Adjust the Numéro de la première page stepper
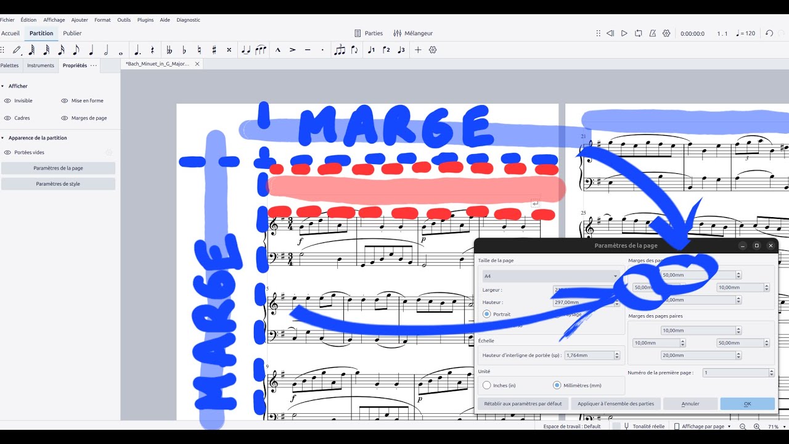The image size is (789, 444). coord(771,372)
